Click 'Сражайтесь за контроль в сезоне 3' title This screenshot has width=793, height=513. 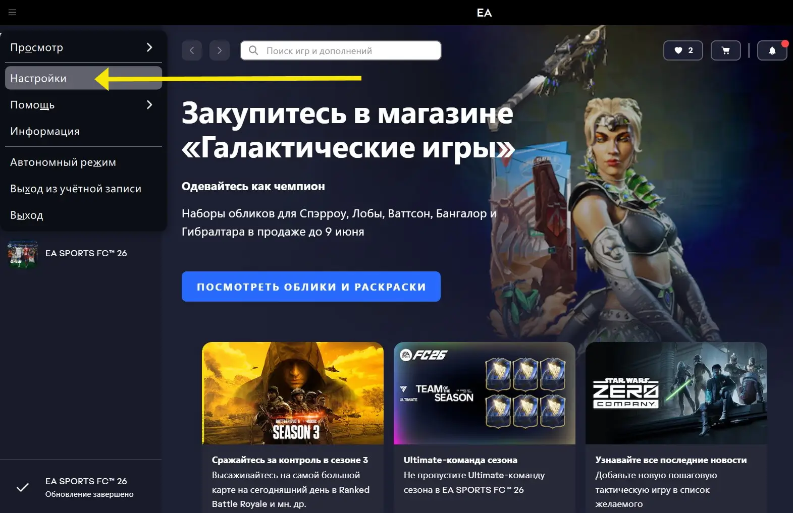[x=290, y=460]
